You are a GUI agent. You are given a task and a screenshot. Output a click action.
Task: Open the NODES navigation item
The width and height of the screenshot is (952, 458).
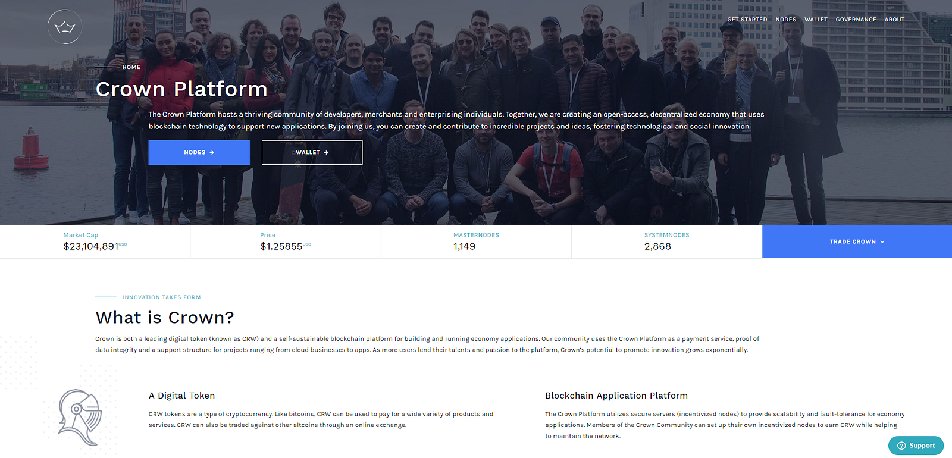785,20
